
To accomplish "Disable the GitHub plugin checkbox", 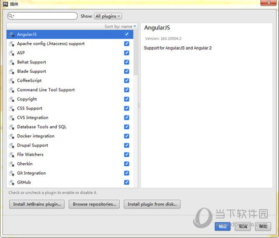I will click(x=127, y=183).
